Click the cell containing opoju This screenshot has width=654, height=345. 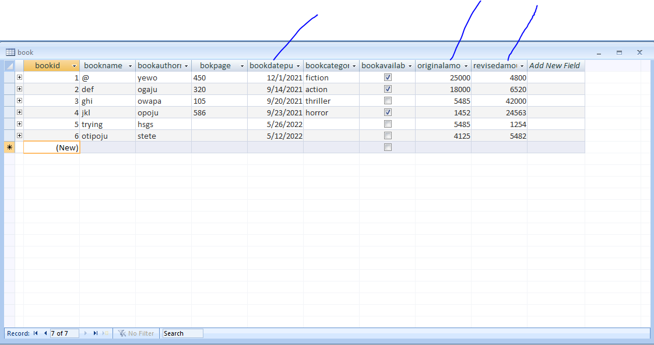(163, 112)
